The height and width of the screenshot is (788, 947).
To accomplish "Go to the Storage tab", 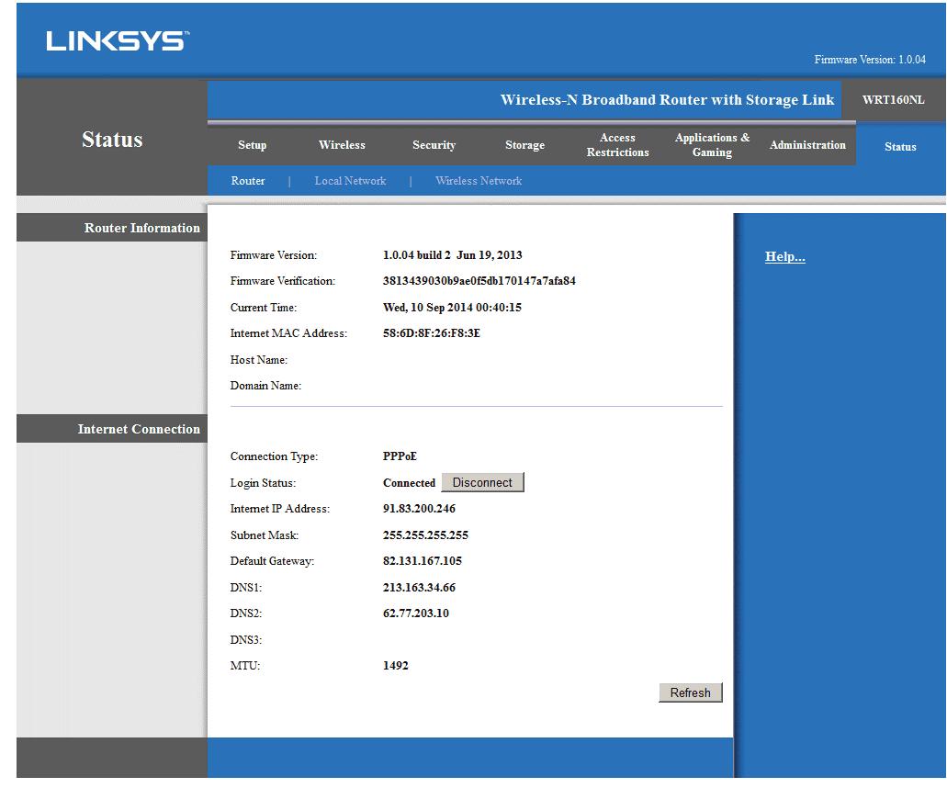I will click(x=524, y=145).
